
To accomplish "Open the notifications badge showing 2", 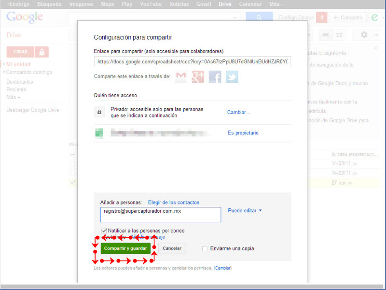I will point(321,17).
